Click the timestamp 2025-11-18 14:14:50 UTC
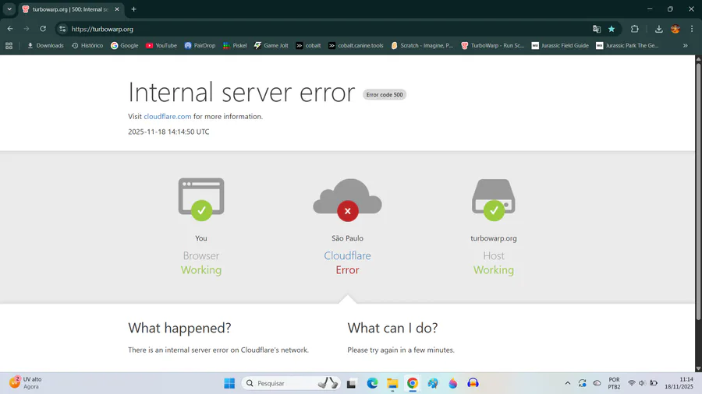The height and width of the screenshot is (394, 702). [168, 132]
